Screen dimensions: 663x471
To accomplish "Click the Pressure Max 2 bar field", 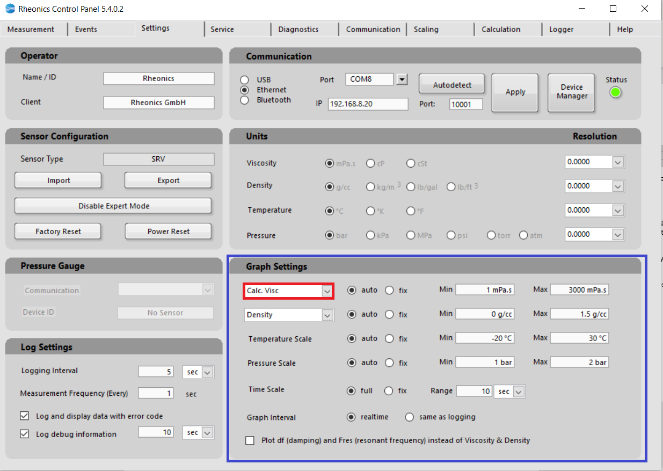I will tap(579, 362).
